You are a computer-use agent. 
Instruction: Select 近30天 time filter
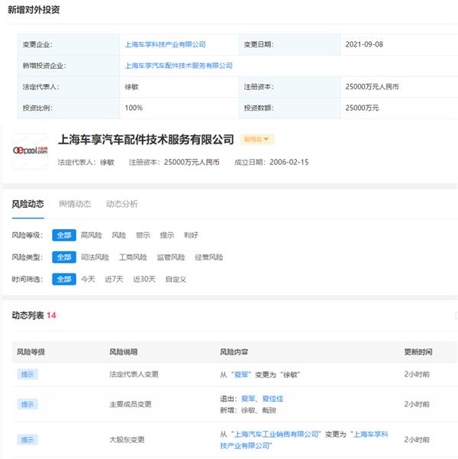tap(144, 280)
